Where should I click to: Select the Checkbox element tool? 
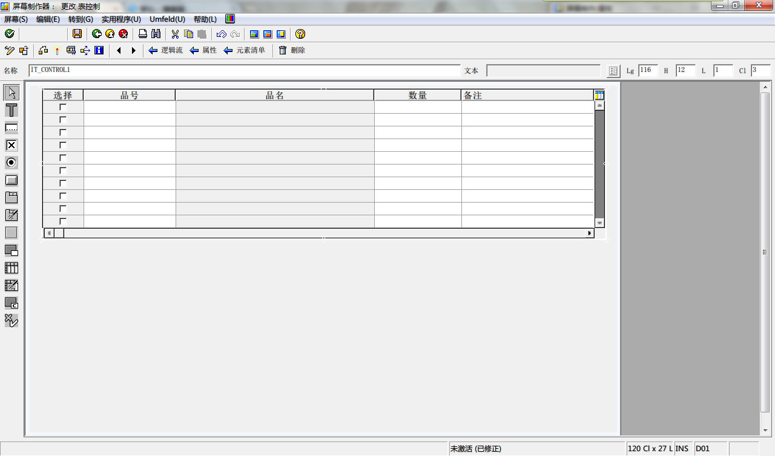12,145
